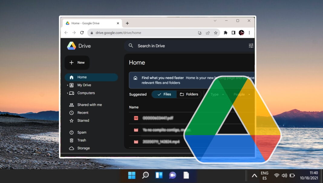Open taskbar Search

[x=145, y=175]
